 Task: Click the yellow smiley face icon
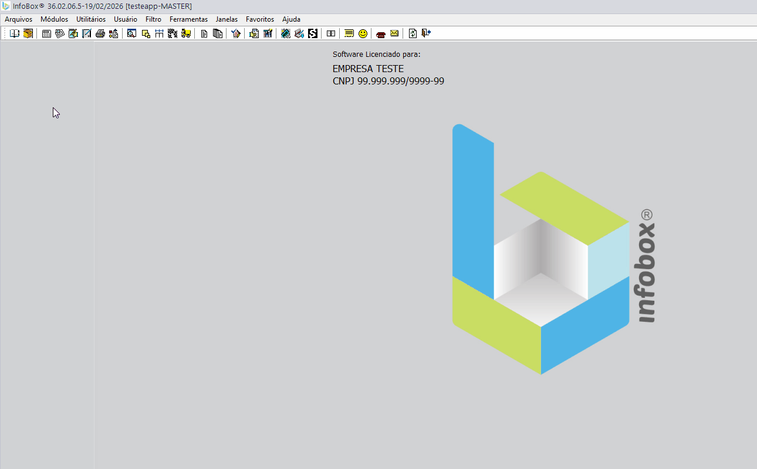(363, 33)
